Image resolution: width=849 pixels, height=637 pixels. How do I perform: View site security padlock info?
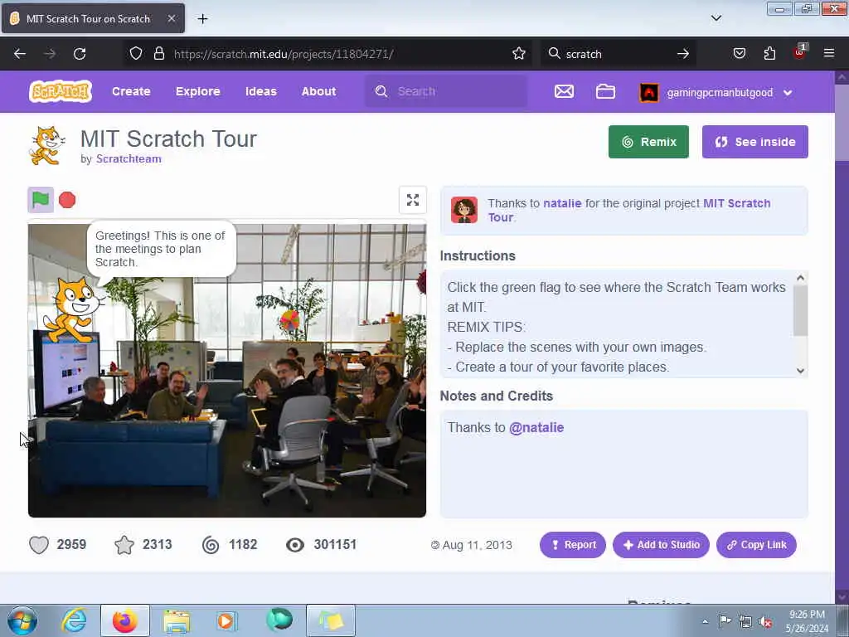point(158,54)
